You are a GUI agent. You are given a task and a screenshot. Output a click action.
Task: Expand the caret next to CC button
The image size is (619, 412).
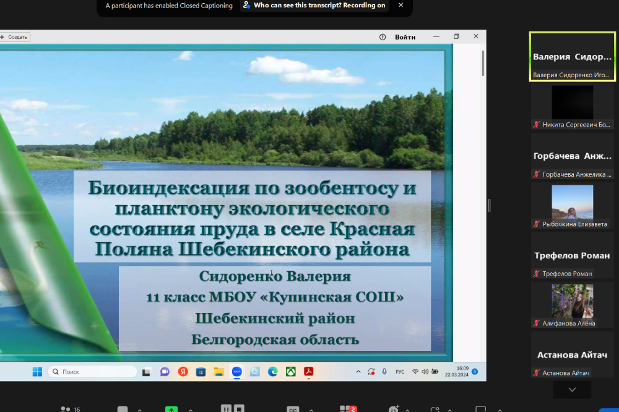[x=311, y=410]
